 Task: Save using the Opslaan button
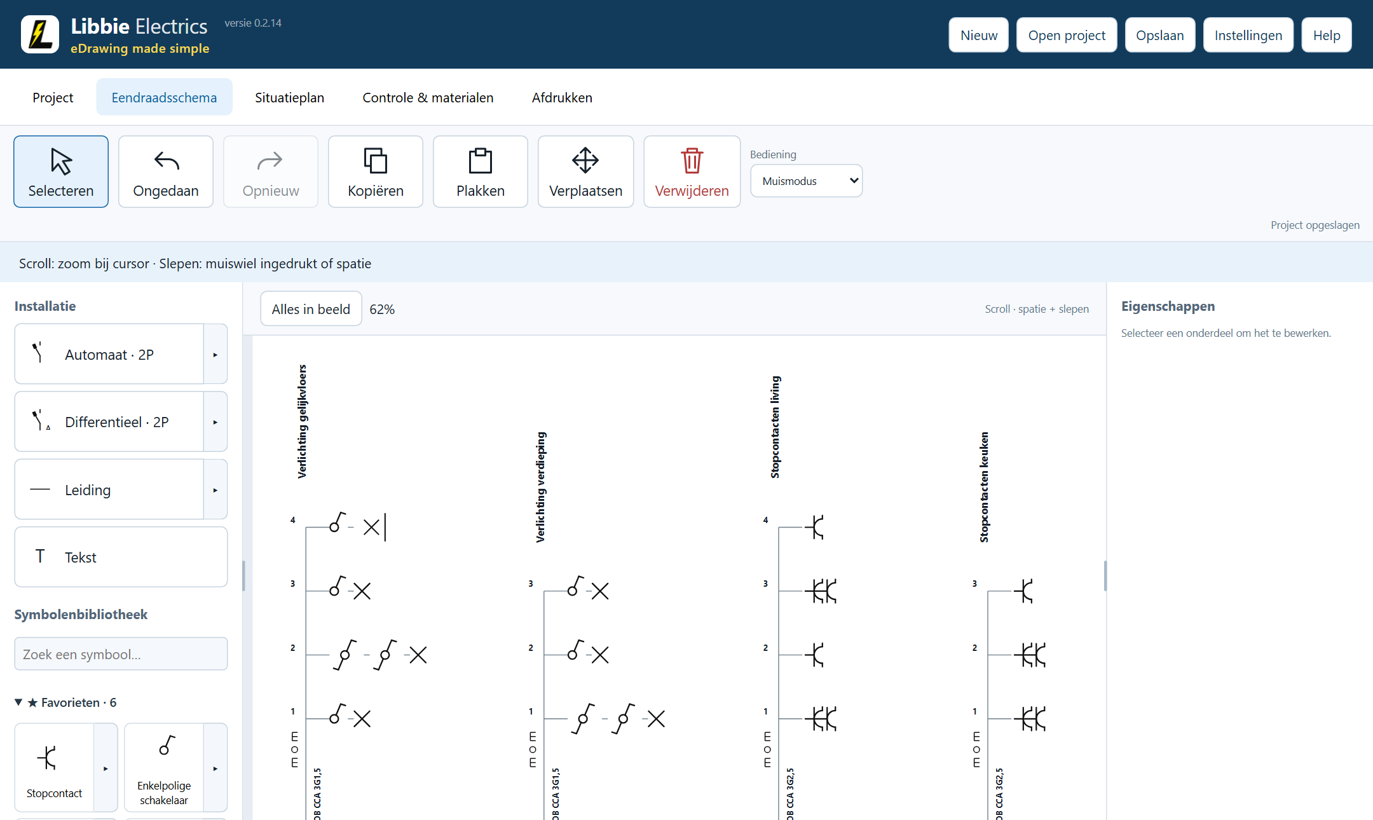(1160, 35)
